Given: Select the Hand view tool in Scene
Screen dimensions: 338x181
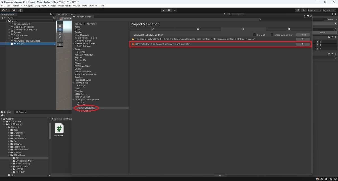Looking at the screenshot, I should (60, 26).
